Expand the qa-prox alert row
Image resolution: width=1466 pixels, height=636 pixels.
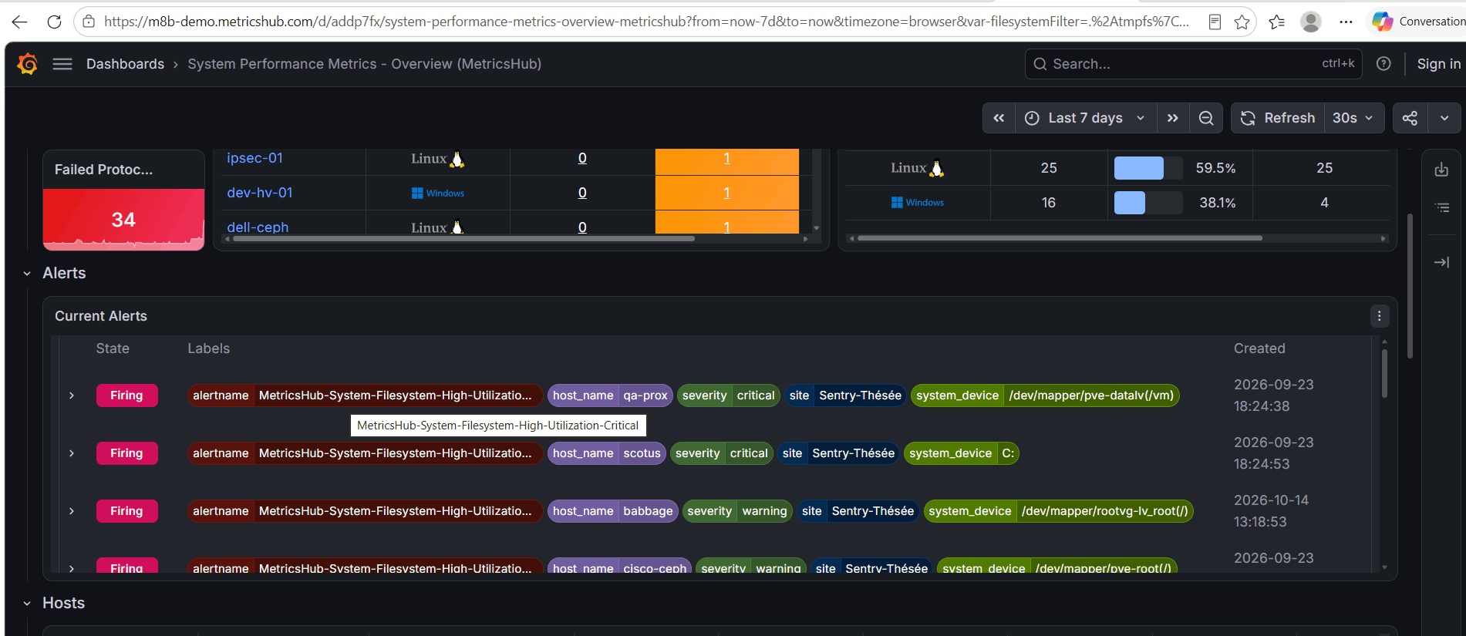(72, 395)
